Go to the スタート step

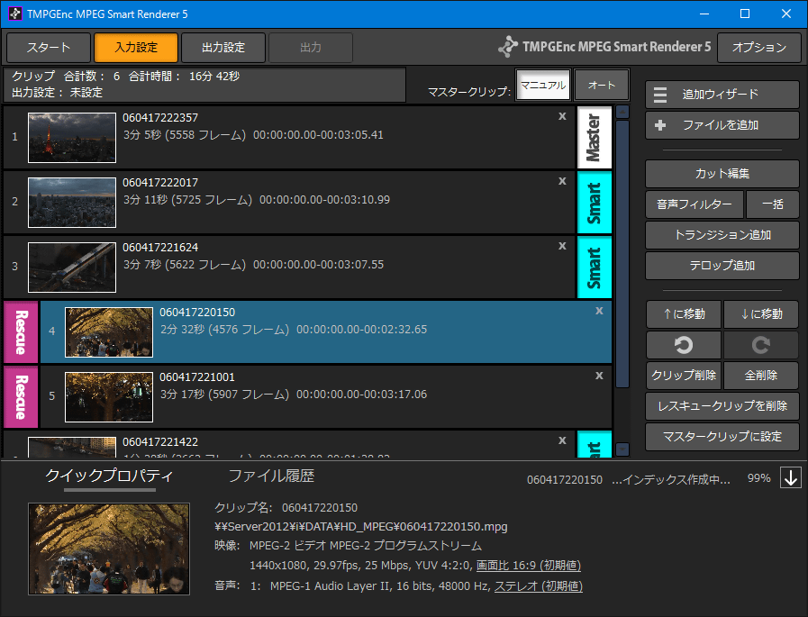(x=49, y=48)
